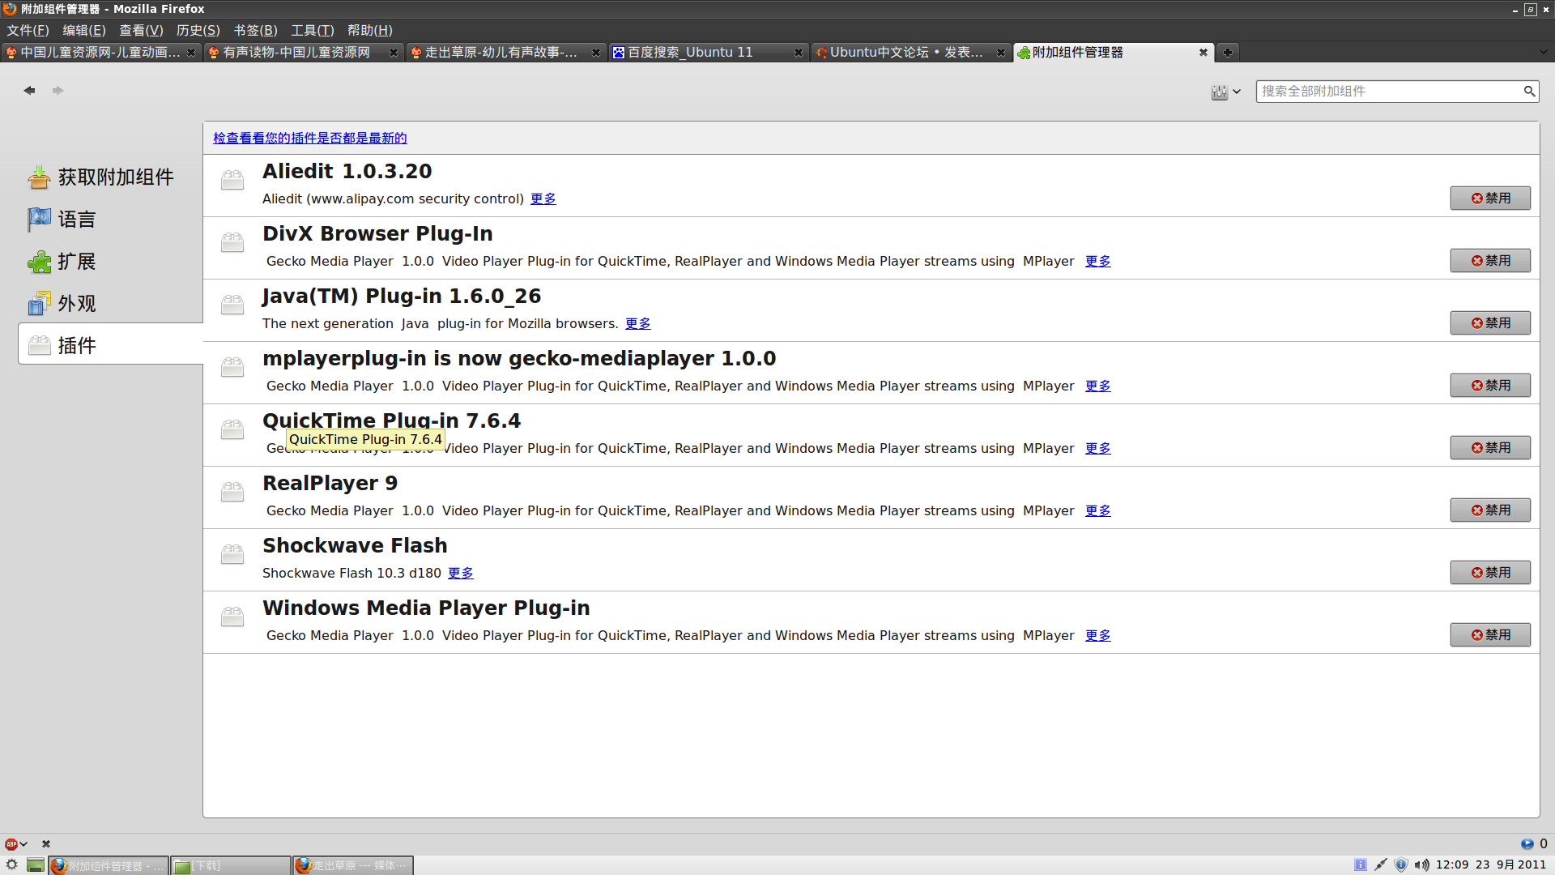The height and width of the screenshot is (875, 1555).
Task: Click the plugin icon for QuickTime Plug-in
Action: click(232, 429)
